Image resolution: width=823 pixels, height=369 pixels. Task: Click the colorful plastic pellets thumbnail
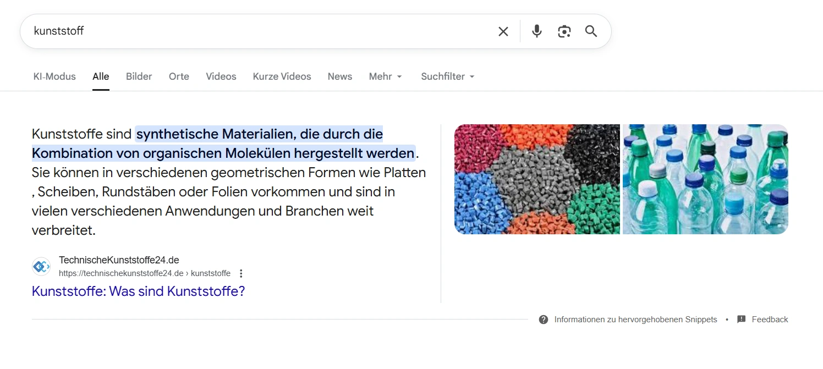(x=536, y=179)
